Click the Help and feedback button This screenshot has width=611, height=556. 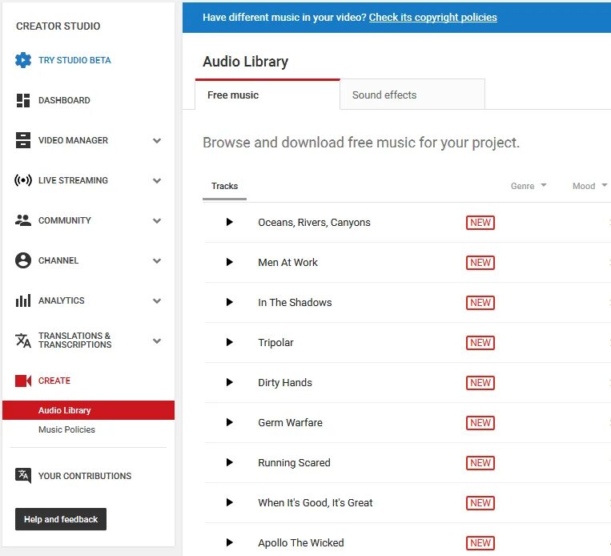tap(61, 519)
